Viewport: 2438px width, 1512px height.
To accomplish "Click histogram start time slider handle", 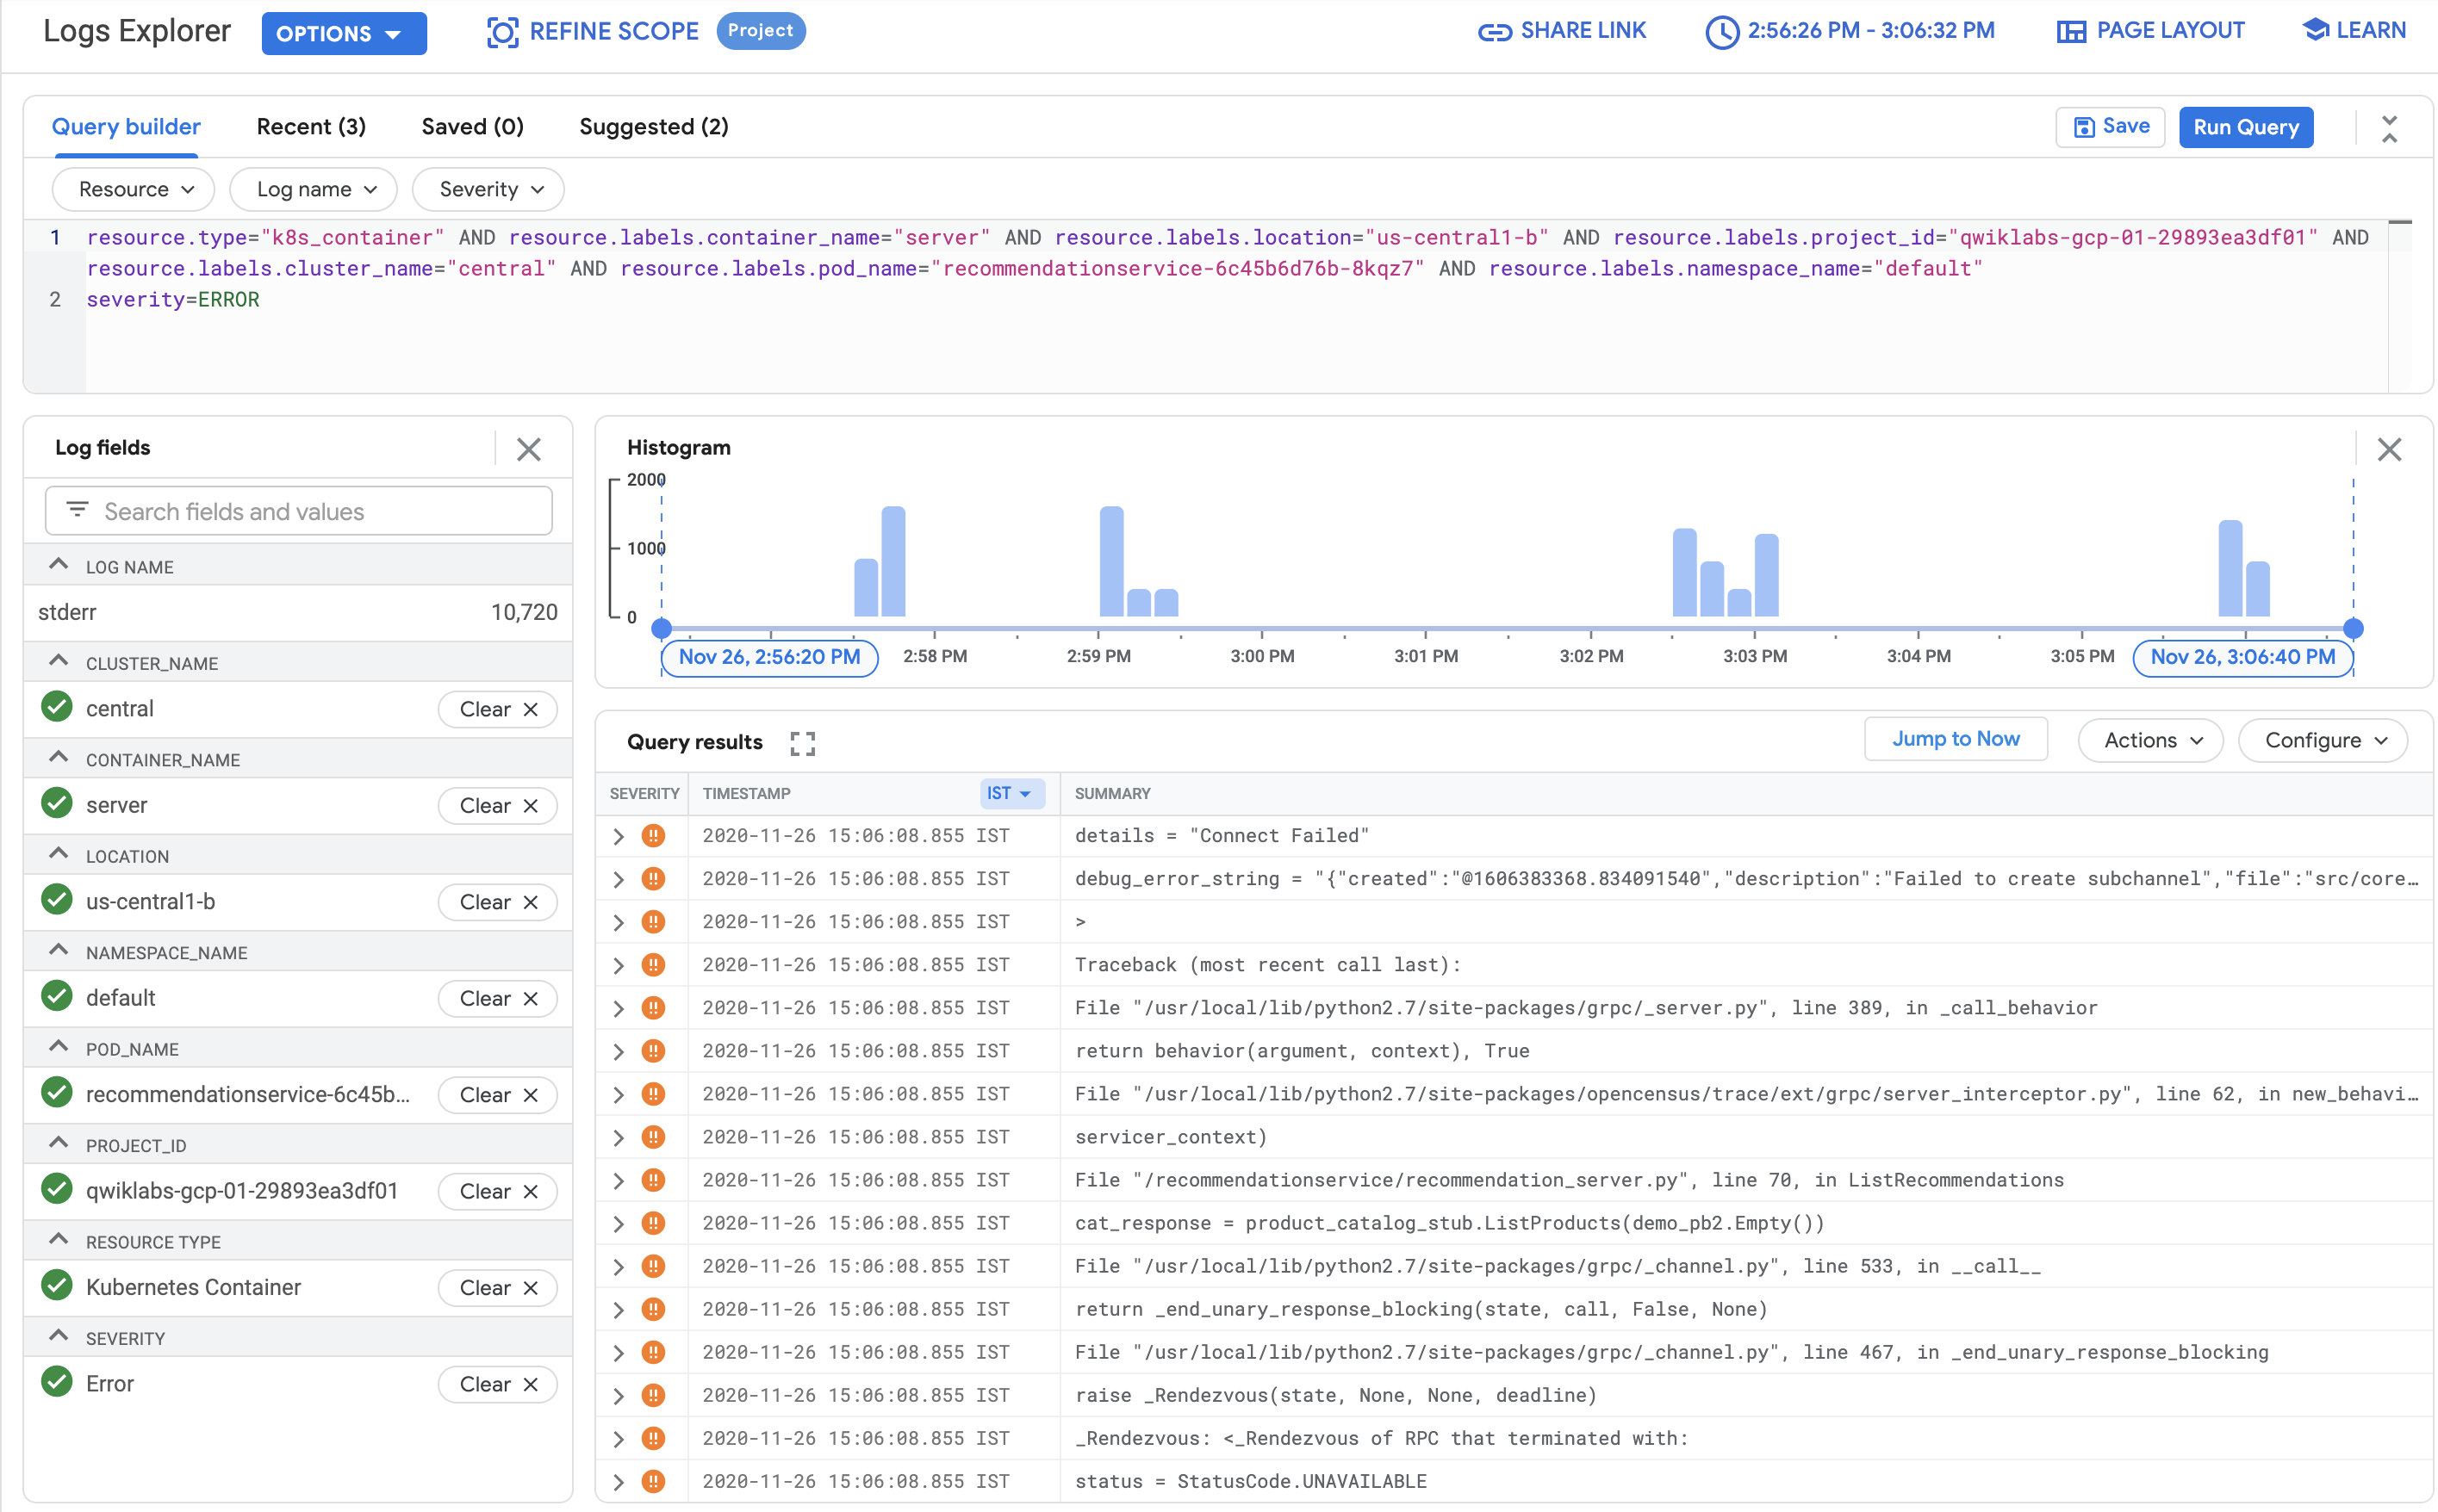I will click(x=662, y=629).
